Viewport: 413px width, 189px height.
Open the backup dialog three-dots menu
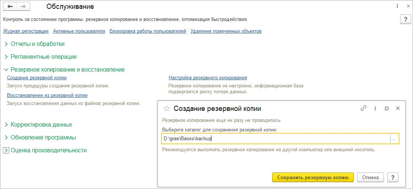coord(375,108)
